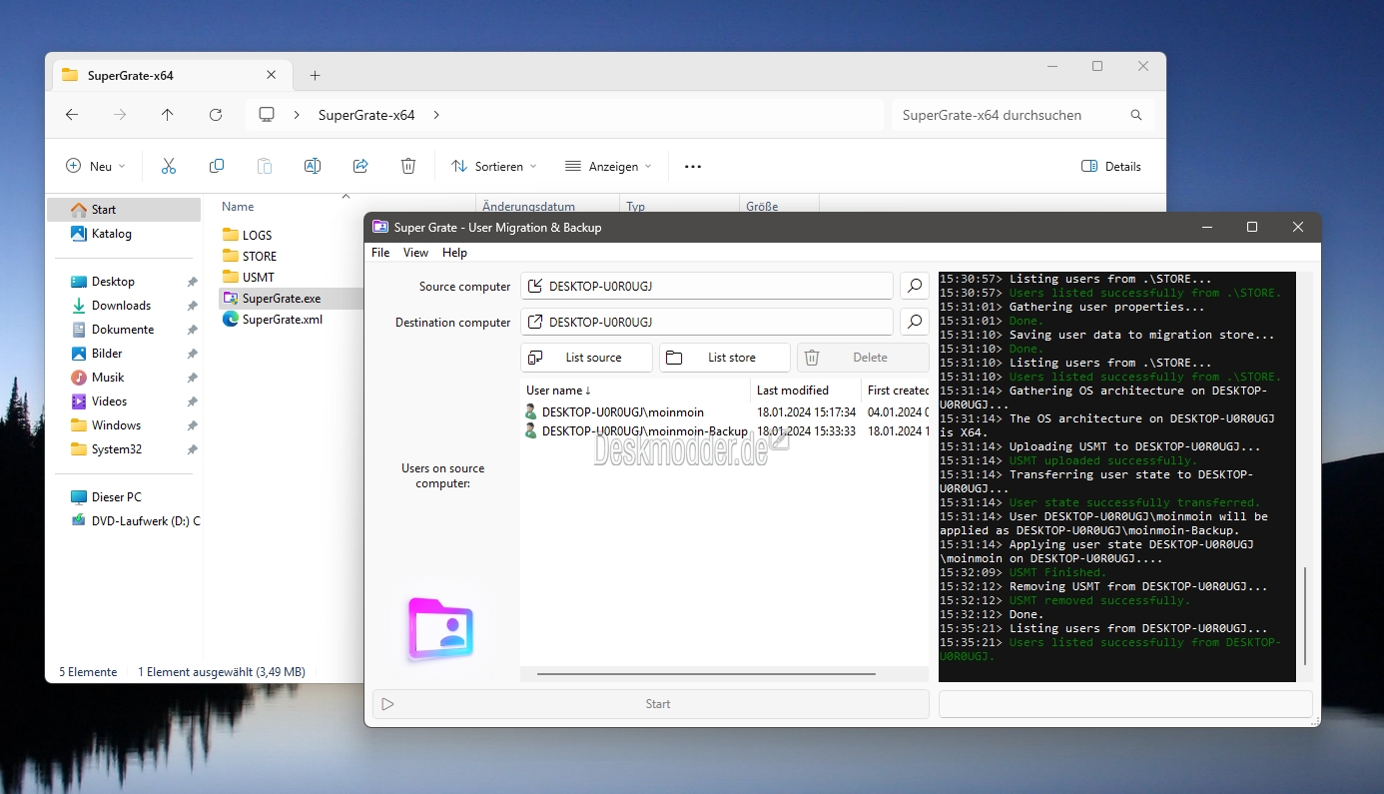Click the List store button
Viewport: 1384px width, 794px height.
click(x=724, y=358)
